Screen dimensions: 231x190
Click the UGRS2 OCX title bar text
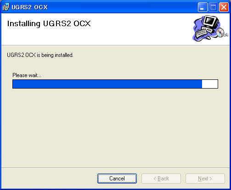pyautogui.click(x=29, y=7)
